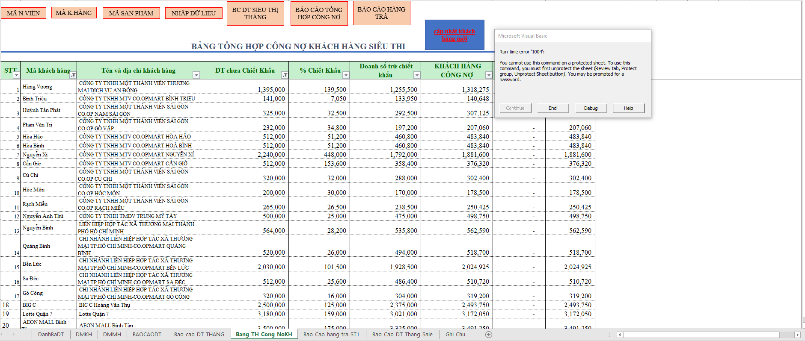Switch to the Ghi_Chu sheet tab
805x341 pixels.
click(455, 334)
